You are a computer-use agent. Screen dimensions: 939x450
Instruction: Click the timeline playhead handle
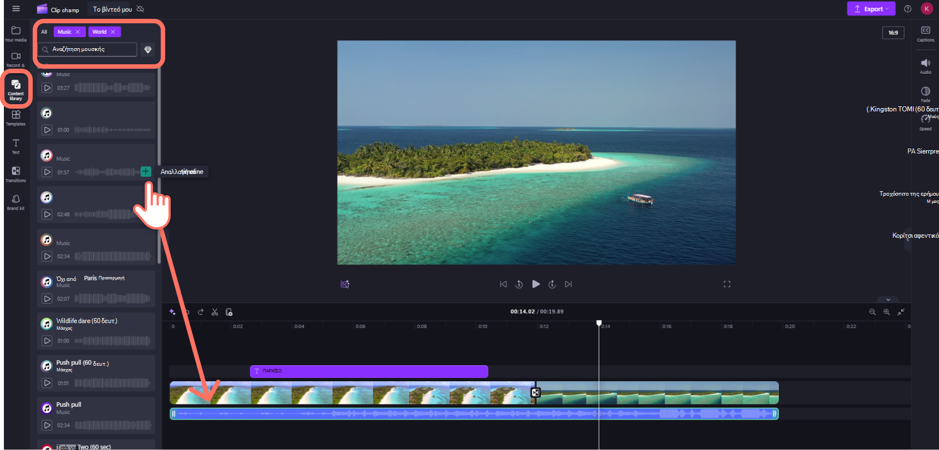[x=599, y=323]
